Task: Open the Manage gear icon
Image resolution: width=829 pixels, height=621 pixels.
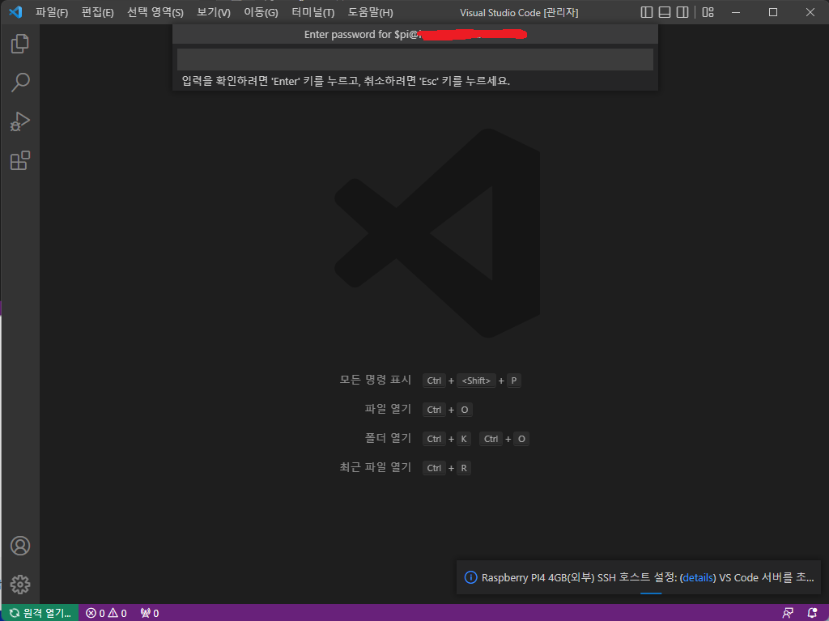Action: pyautogui.click(x=20, y=585)
